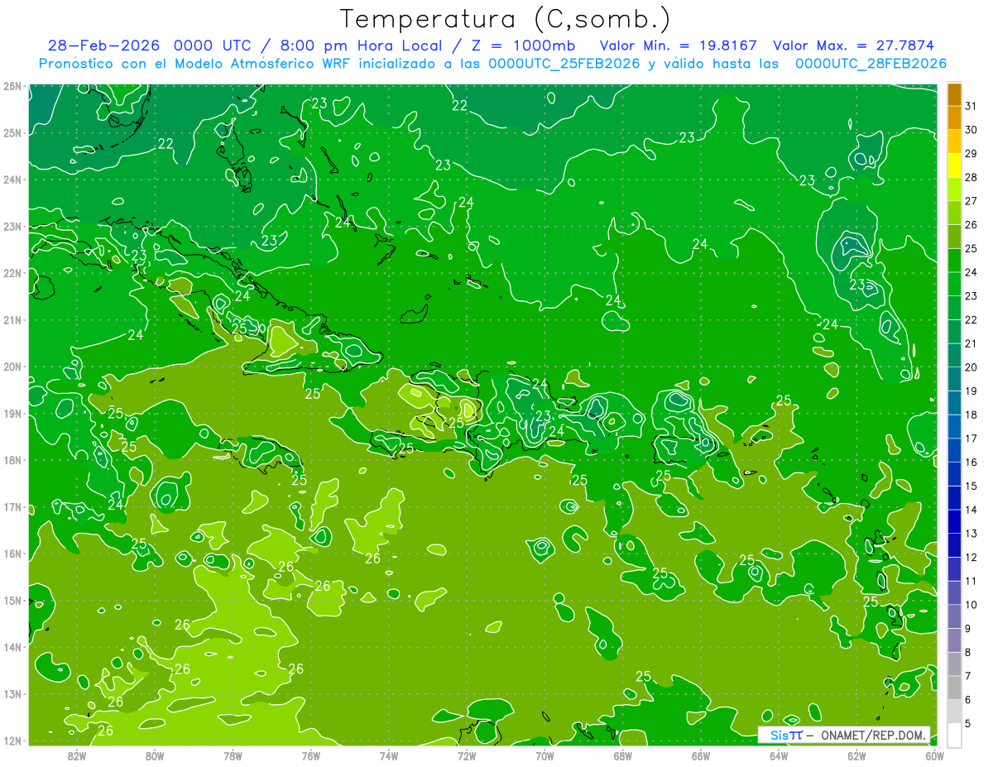
Task: Pick the teal swatch between 19 and 20
Action: (x=954, y=379)
